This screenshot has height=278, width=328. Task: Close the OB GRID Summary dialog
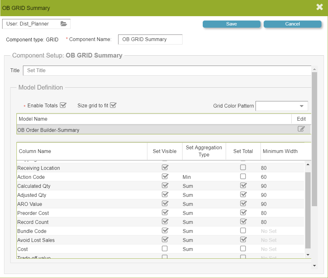[x=320, y=7]
